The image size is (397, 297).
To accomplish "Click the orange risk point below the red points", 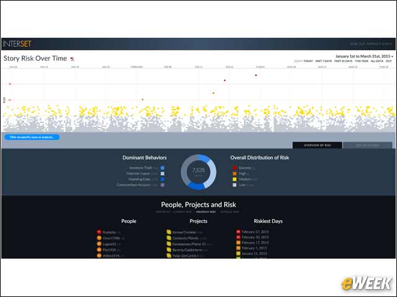I will pos(213,93).
